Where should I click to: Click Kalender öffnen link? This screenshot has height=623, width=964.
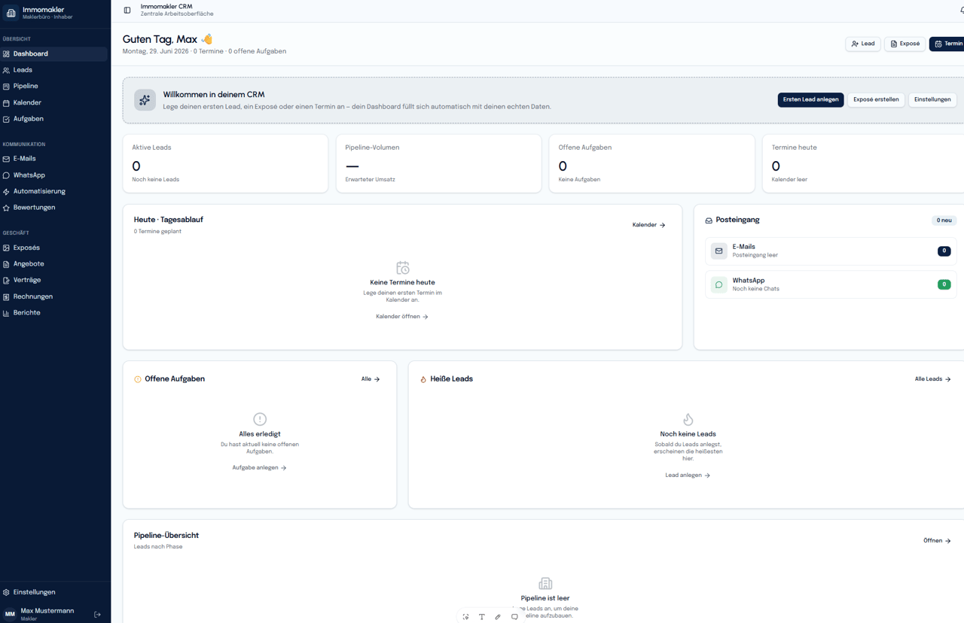402,317
